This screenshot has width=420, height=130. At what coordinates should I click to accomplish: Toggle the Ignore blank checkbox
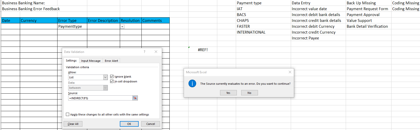(112, 77)
